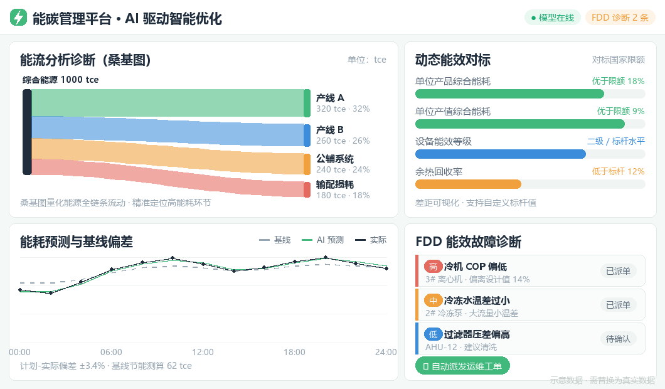Toggle the 基线 legend item
665x389 pixels.
point(275,240)
